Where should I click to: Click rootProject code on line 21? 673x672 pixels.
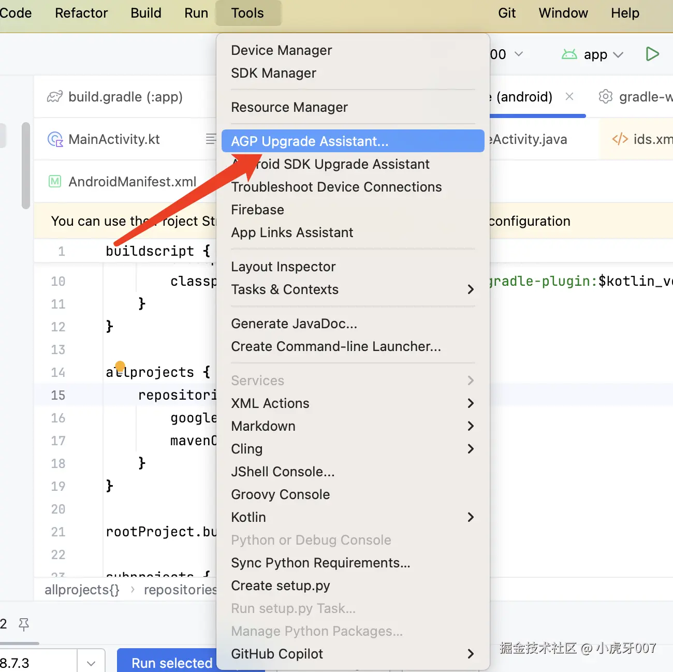(x=161, y=532)
